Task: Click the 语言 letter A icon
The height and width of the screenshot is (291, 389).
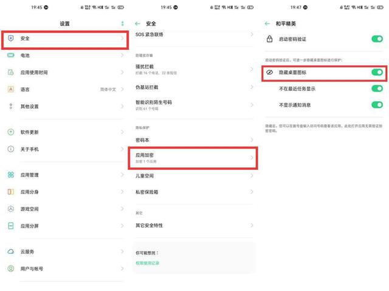Action: tap(11, 89)
